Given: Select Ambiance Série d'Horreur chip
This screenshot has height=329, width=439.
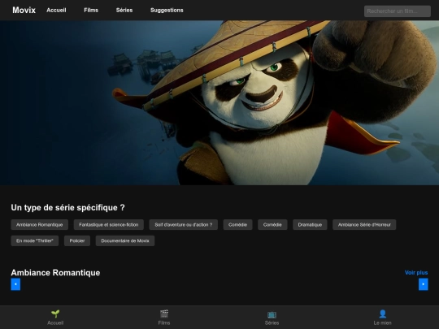Looking at the screenshot, I should coord(364,225).
